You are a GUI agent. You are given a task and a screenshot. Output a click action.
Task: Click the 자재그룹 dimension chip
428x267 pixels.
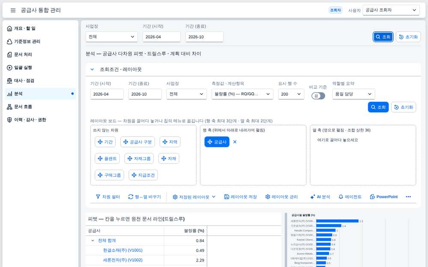pyautogui.click(x=139, y=158)
